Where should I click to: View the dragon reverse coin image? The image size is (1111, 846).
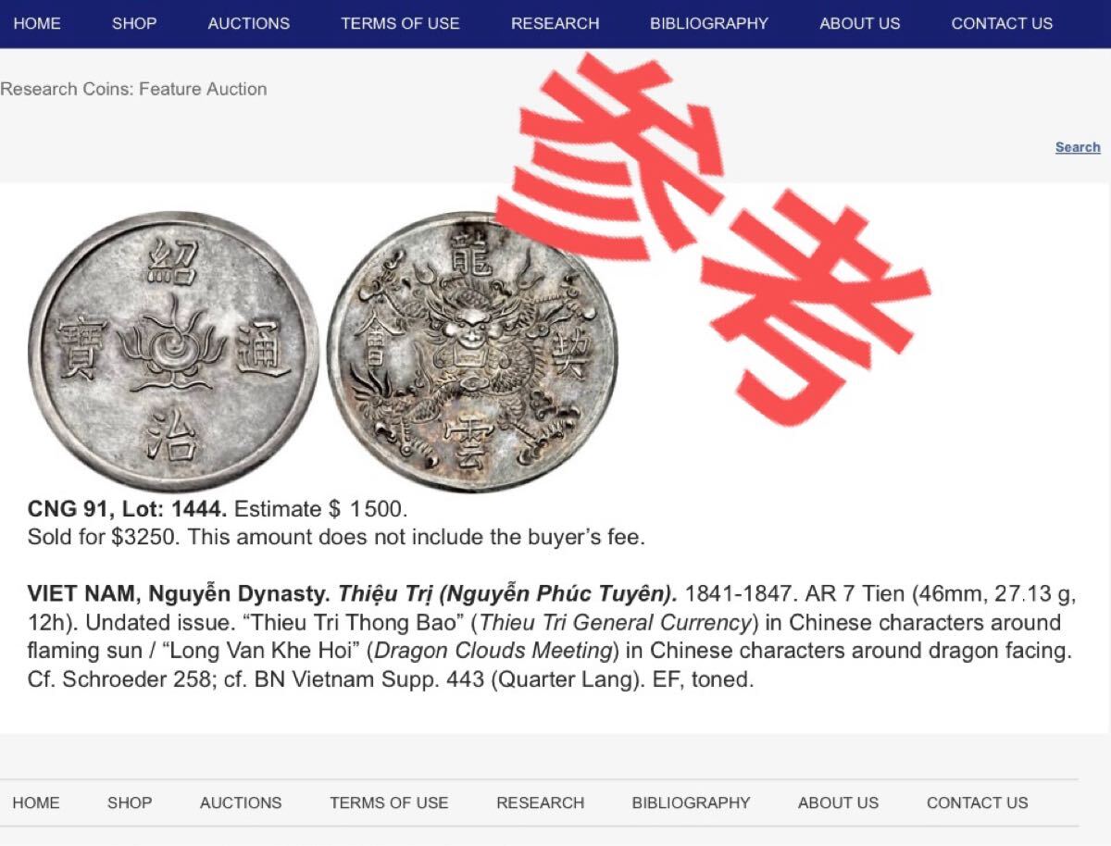[472, 351]
